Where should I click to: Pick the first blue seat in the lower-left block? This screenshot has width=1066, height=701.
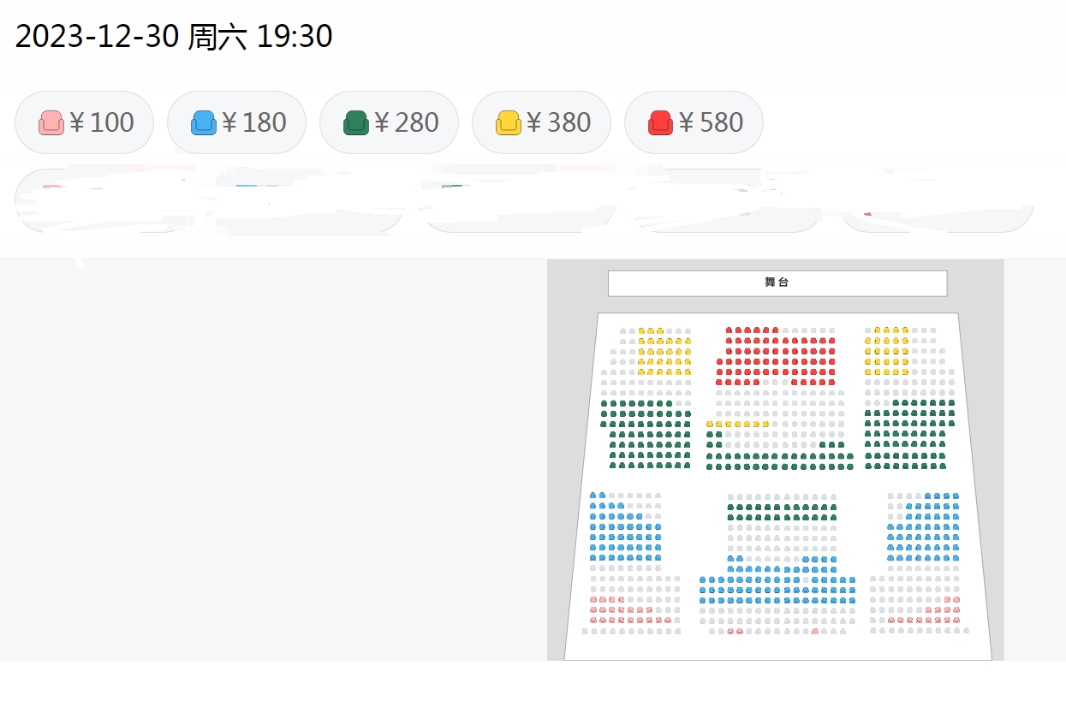593,495
